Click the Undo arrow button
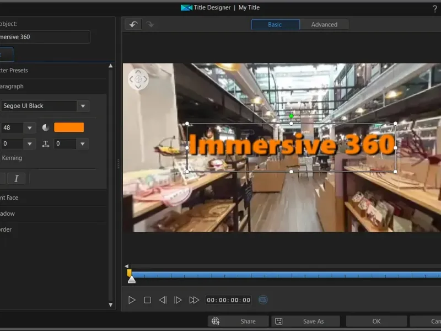This screenshot has height=331, width=441. point(133,24)
